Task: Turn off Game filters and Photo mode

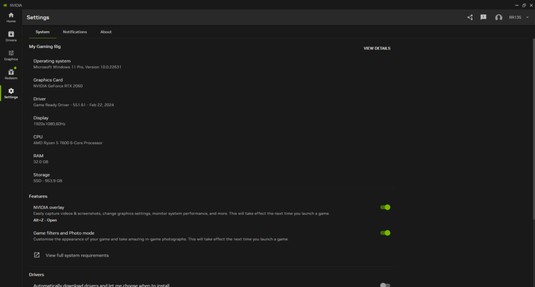Action: click(x=385, y=233)
